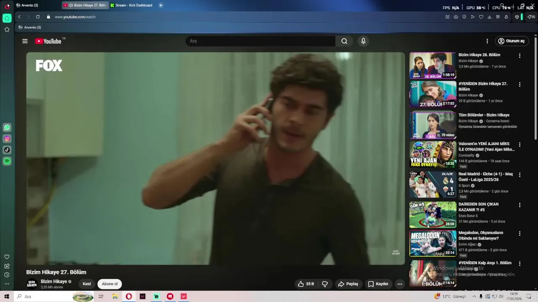The height and width of the screenshot is (302, 538).
Task: Open the ad blocker shield icon
Action: click(x=464, y=17)
